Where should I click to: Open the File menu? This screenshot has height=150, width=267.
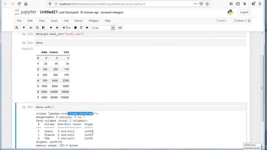point(19,21)
